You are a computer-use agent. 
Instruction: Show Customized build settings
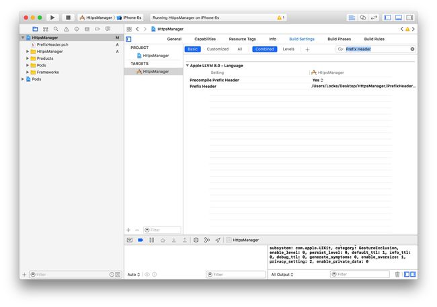tap(218, 49)
